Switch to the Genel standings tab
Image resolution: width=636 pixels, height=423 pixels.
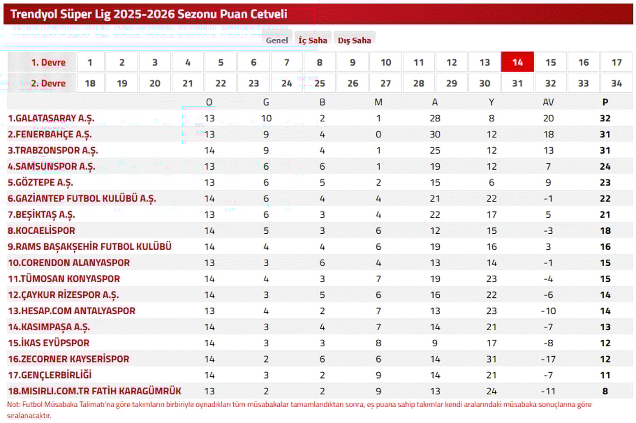277,40
